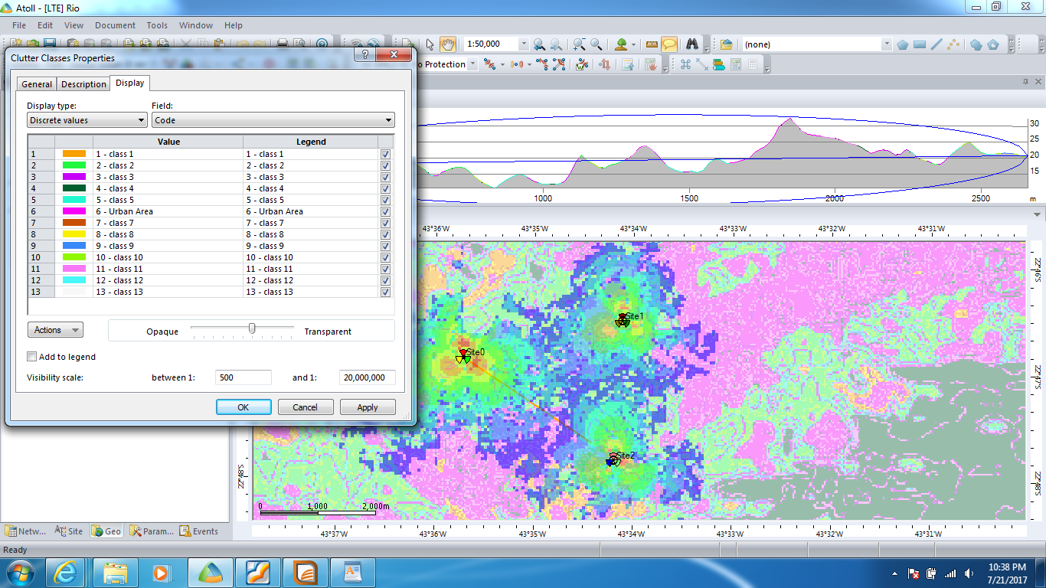
Task: Click the tree geographic profile icon
Action: 621,44
